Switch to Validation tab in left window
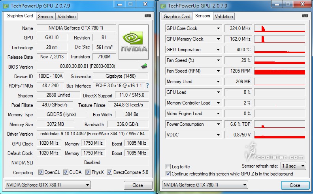 click(66, 17)
